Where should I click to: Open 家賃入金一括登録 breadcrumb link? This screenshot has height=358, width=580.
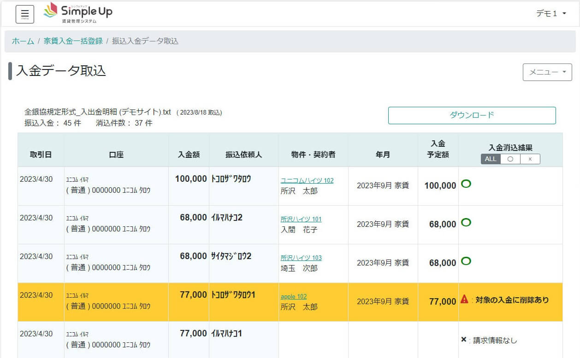(x=73, y=41)
